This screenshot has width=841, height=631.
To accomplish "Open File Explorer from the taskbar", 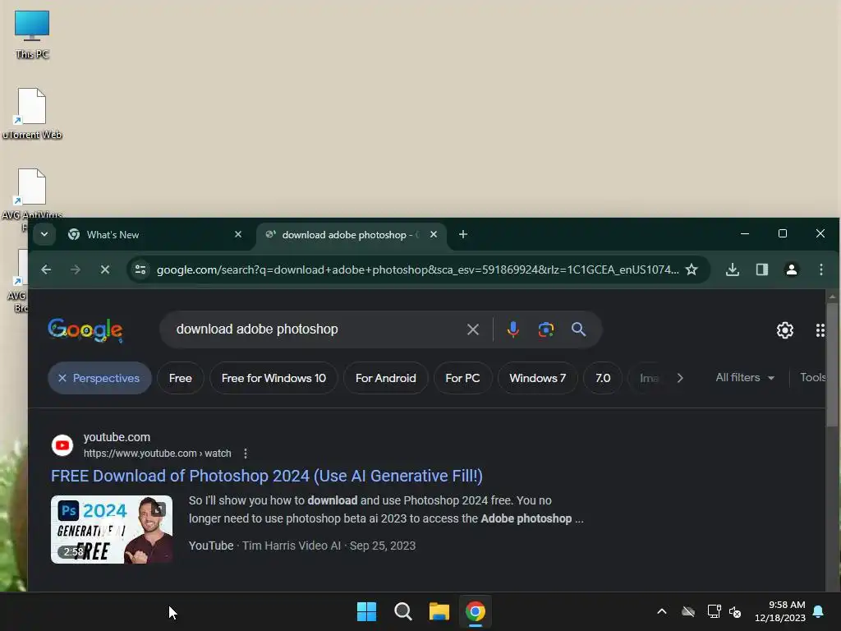I will [439, 611].
